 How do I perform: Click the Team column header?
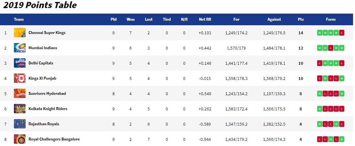point(18,19)
